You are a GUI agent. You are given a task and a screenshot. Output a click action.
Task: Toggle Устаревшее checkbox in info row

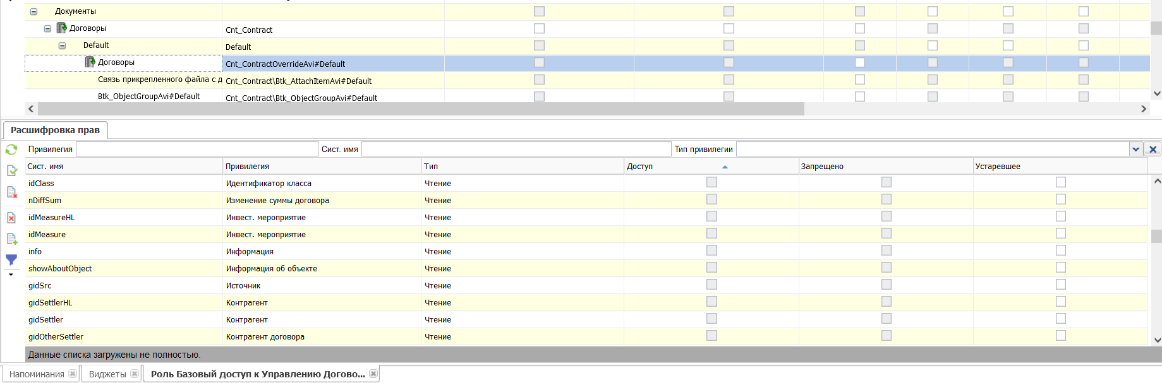click(1060, 250)
